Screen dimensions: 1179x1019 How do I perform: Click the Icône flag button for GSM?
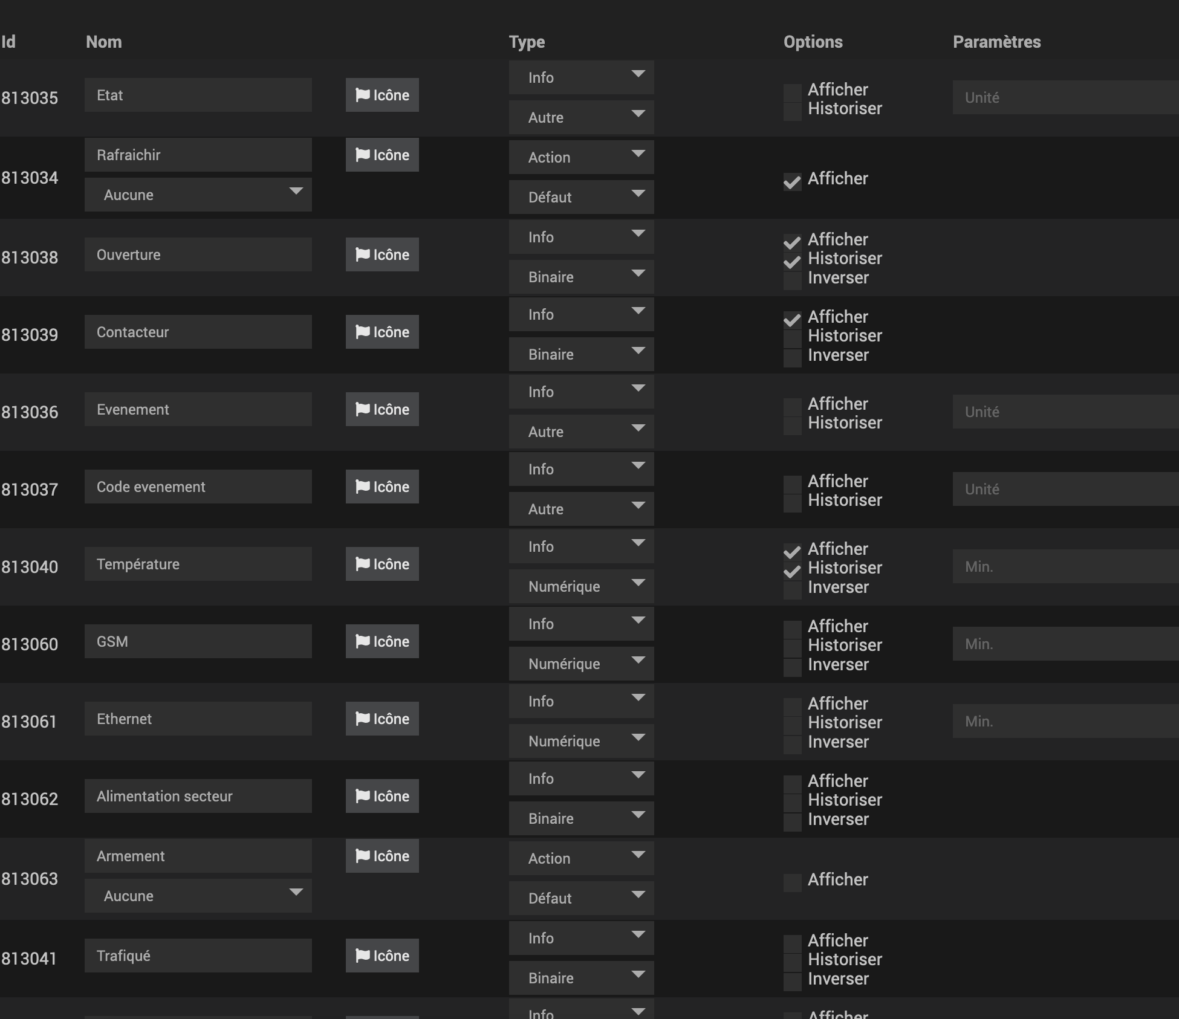[x=382, y=641]
